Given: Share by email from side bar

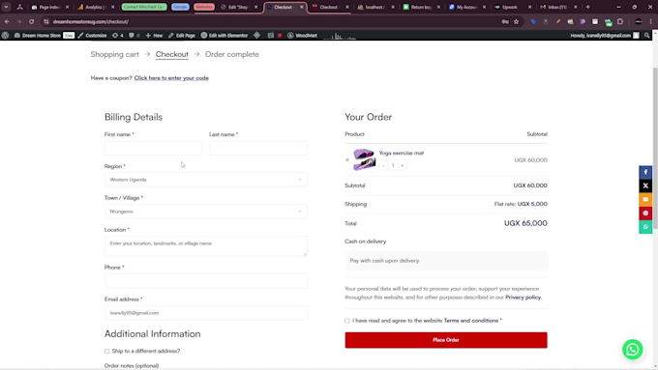Looking at the screenshot, I should click(x=645, y=199).
